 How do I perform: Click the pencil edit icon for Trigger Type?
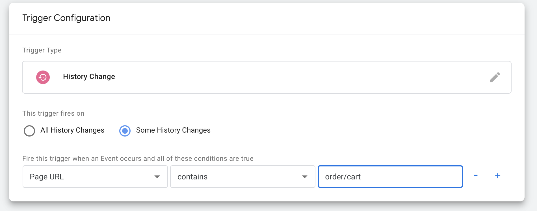click(x=495, y=77)
